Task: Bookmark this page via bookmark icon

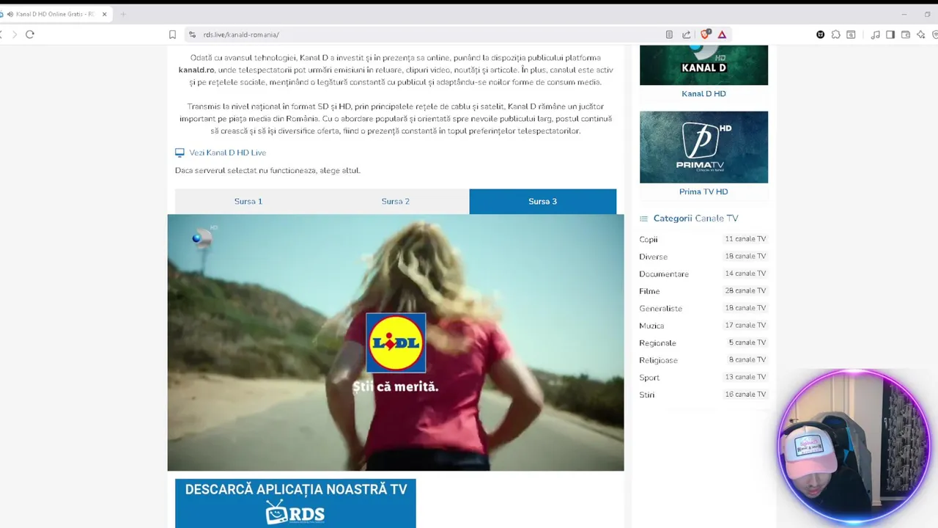Action: click(x=172, y=34)
